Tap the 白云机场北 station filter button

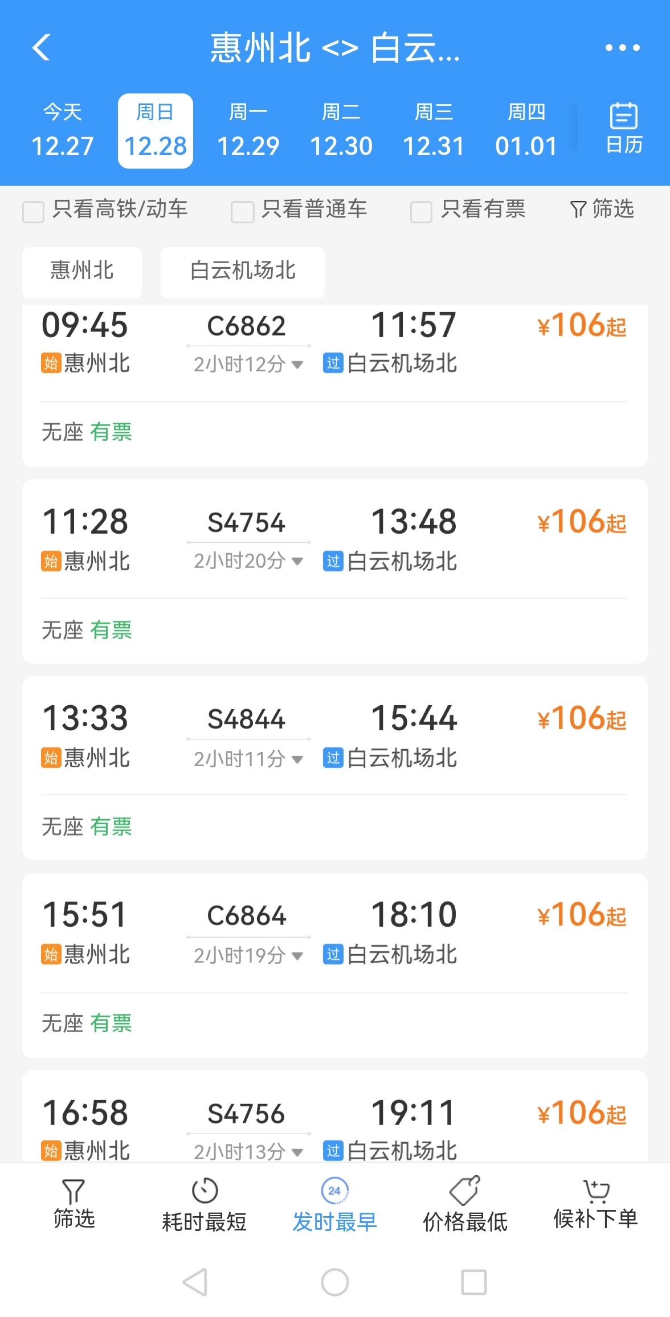(x=243, y=272)
